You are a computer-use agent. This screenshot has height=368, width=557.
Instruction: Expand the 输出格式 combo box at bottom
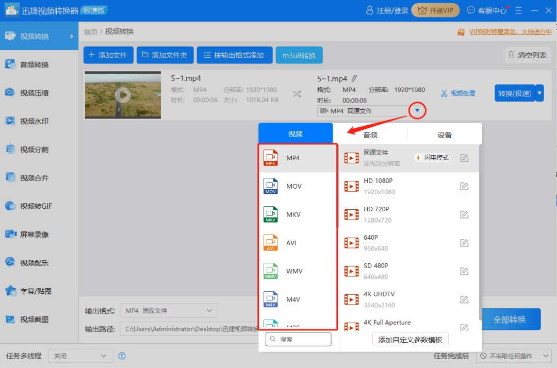(x=168, y=310)
